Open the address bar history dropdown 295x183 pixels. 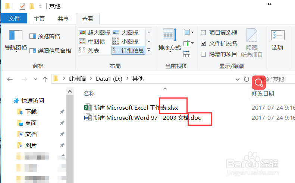(238, 79)
